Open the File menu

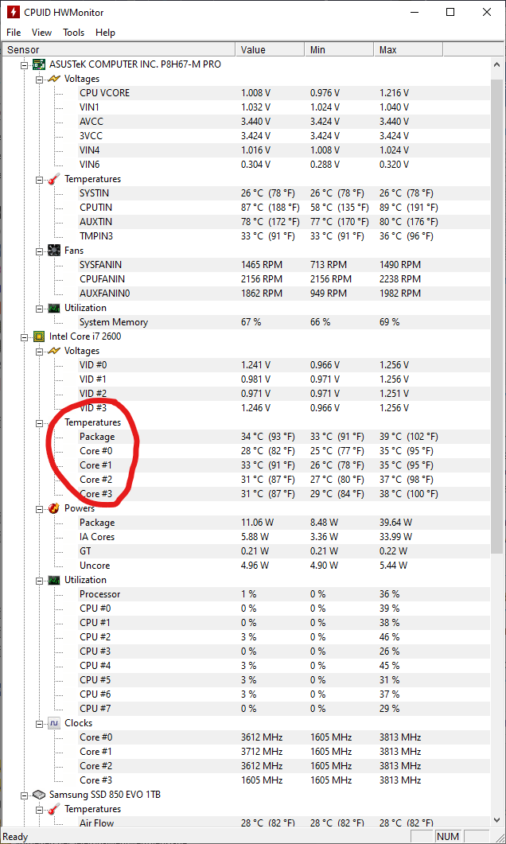[14, 33]
